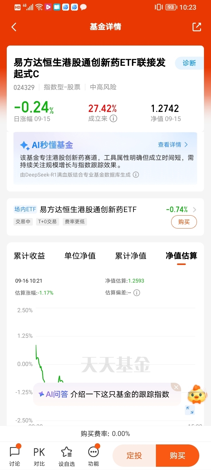This screenshot has height=470, width=211.
Task: Open 场内ETF details via chevron arrow
Action: point(195,209)
